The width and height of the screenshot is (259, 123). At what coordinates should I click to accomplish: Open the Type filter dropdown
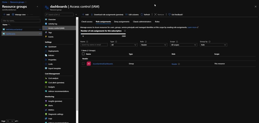coord(124,45)
